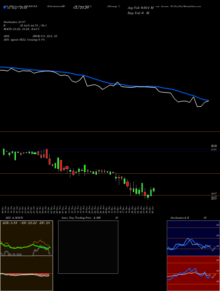Screen dimensions: 220x291
Task: Open the MACD histogram panel with red bars
Action: 26,273
